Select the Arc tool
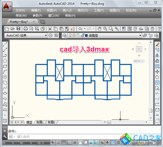Viewport: 163px width, 147px height. point(5,71)
